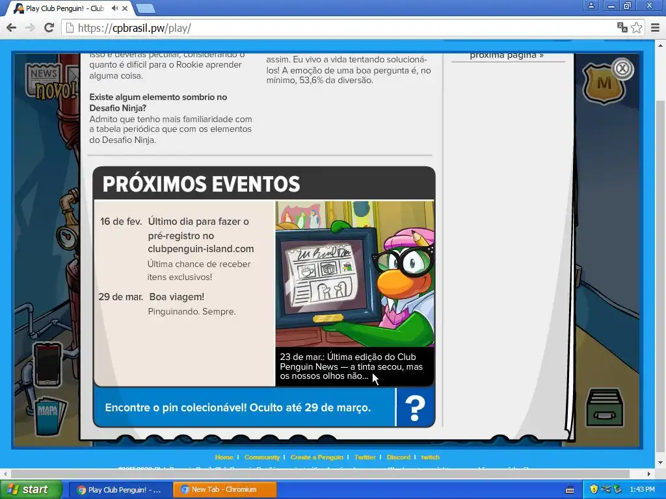Open the Chromium menu
Image resolution: width=666 pixels, height=499 pixels.
pyautogui.click(x=656, y=28)
